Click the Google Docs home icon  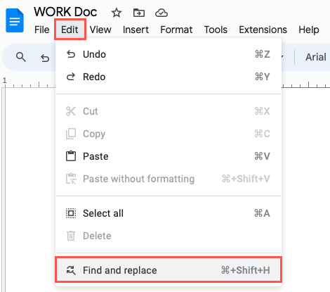(15, 20)
